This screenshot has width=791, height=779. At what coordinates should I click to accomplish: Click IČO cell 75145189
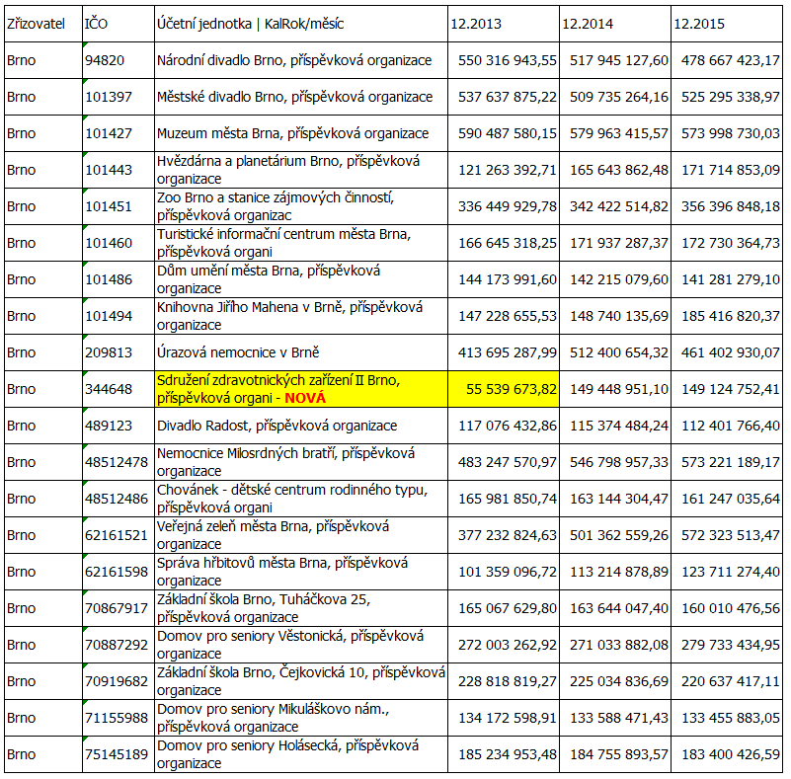[x=119, y=754]
